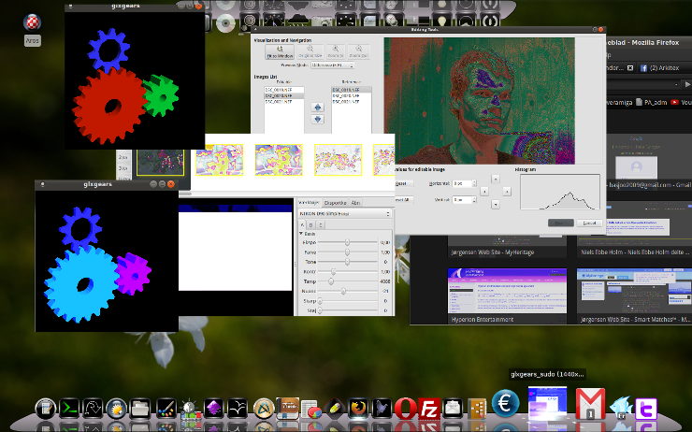Launch FileZilla from the dock
Image resolution: width=692 pixels, height=432 pixels.
point(429,409)
